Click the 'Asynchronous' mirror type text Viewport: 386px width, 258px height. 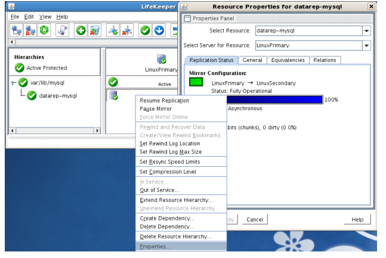(x=245, y=108)
